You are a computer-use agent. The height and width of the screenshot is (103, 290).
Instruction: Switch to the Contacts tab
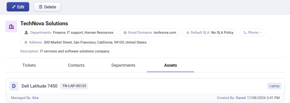[x=76, y=65]
